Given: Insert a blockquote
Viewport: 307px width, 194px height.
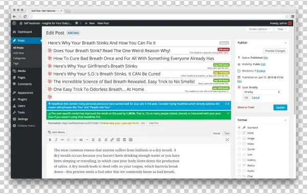Looking at the screenshot, I should pos(81,140).
